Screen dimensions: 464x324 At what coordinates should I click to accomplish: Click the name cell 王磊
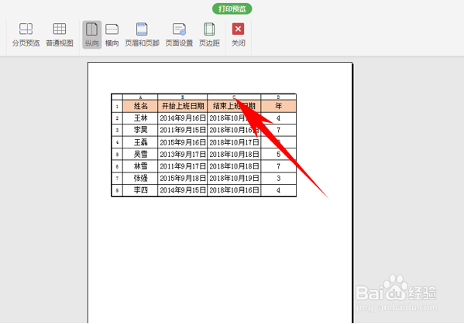click(140, 142)
